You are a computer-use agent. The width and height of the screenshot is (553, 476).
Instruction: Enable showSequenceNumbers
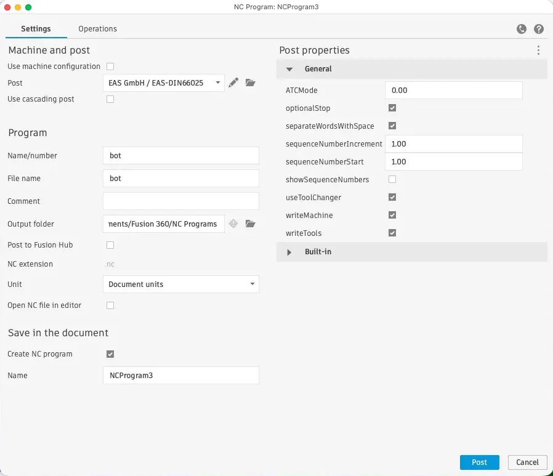tap(392, 179)
